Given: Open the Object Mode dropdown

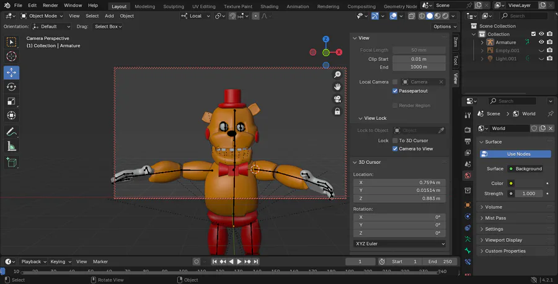Looking at the screenshot, I should point(42,16).
